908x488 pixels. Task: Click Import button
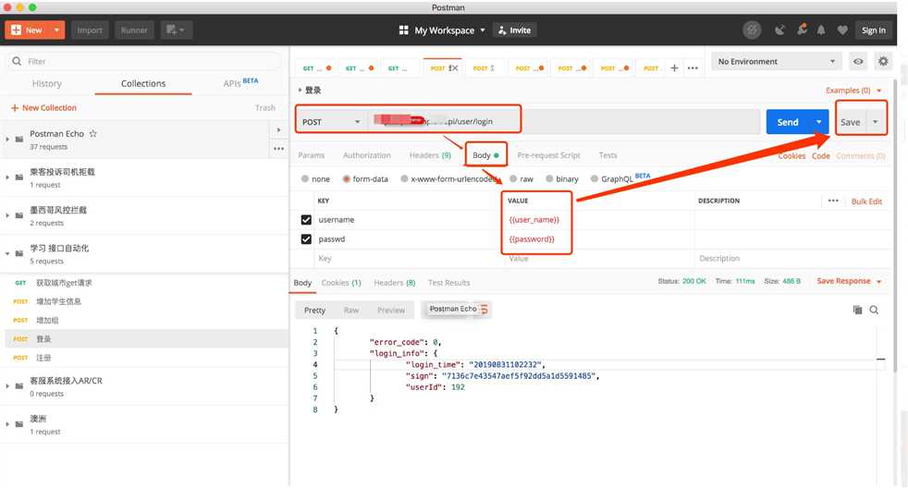(90, 30)
